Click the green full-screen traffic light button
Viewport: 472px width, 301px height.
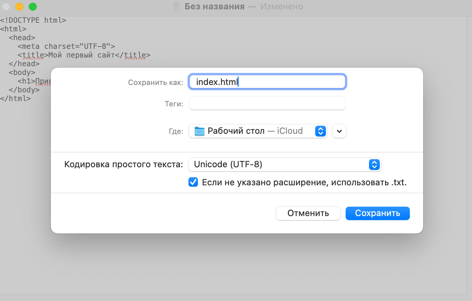tap(32, 6)
